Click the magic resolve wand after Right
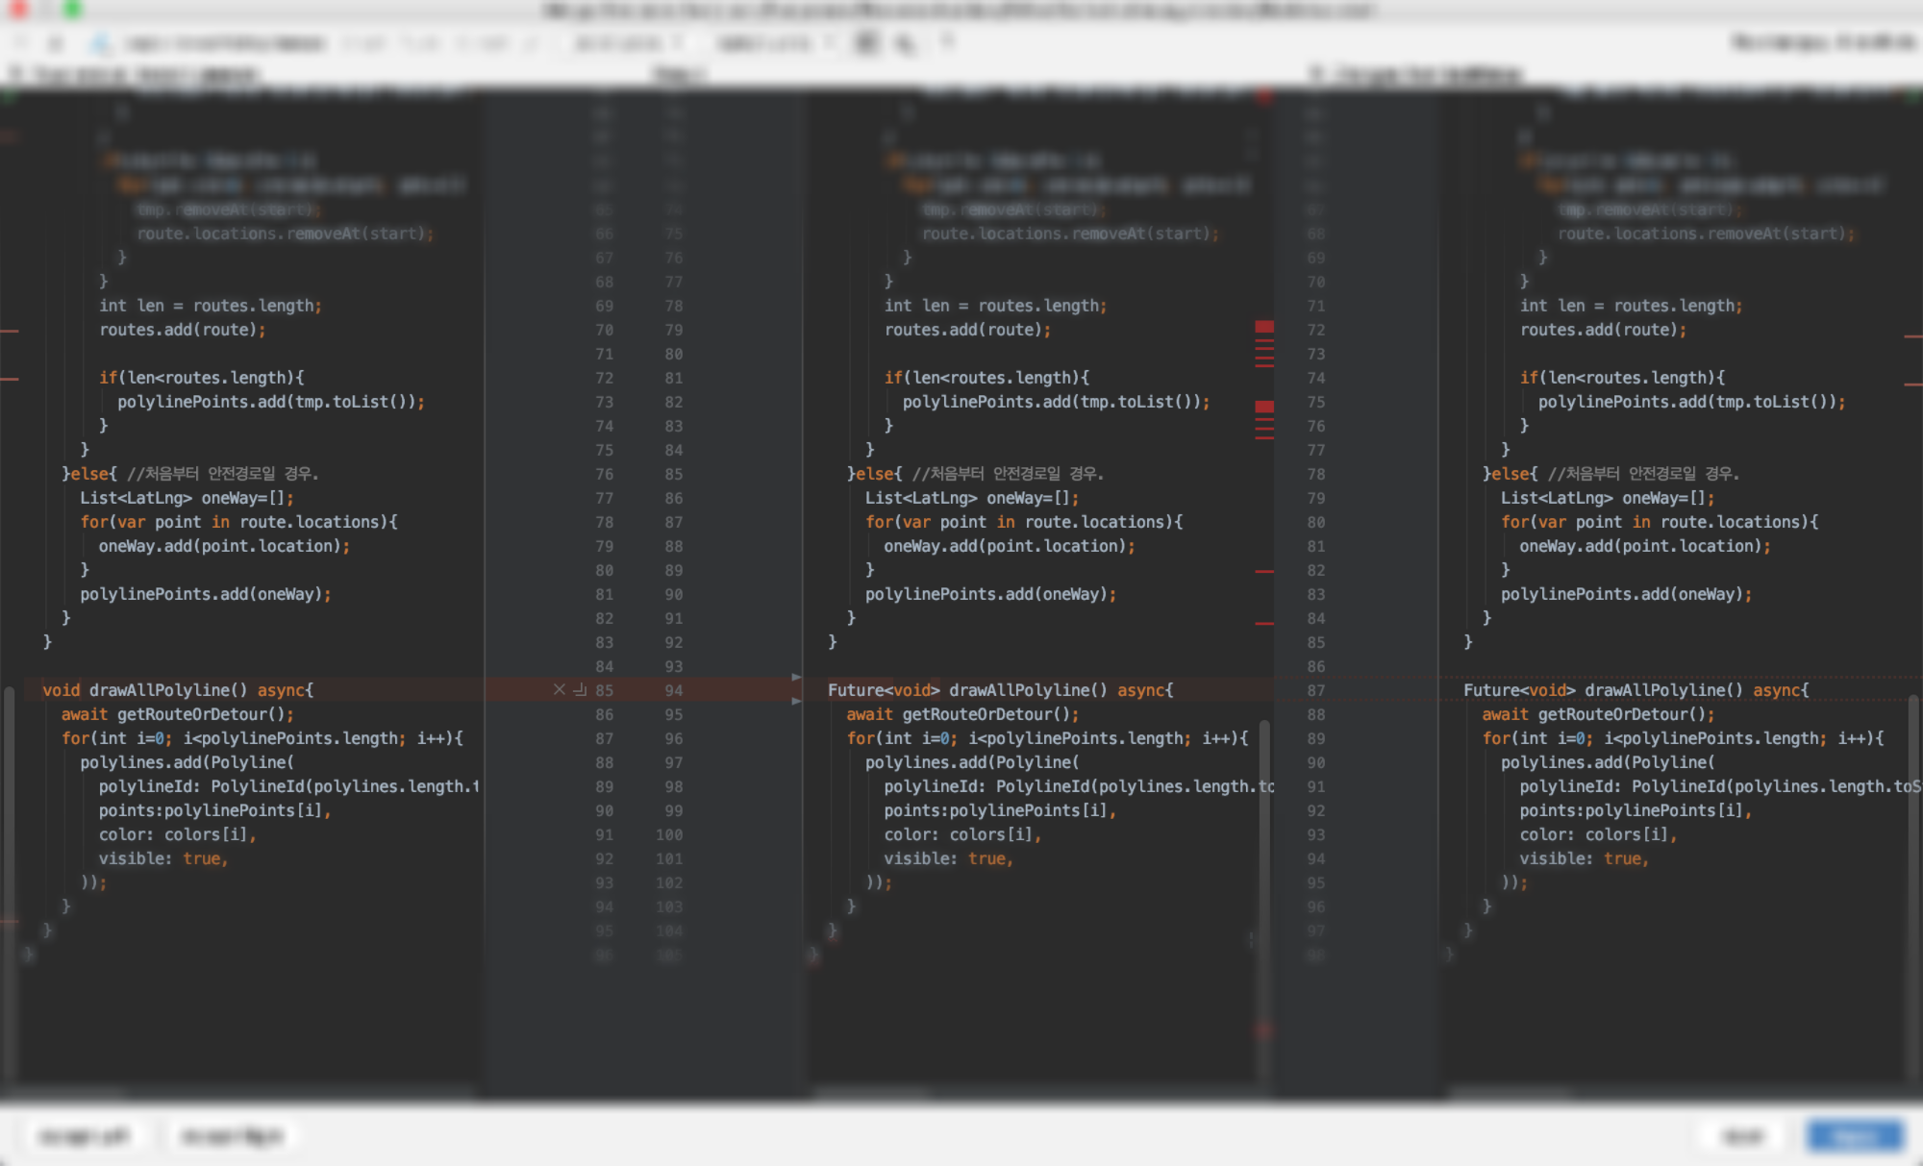The height and width of the screenshot is (1166, 1923). click(531, 43)
